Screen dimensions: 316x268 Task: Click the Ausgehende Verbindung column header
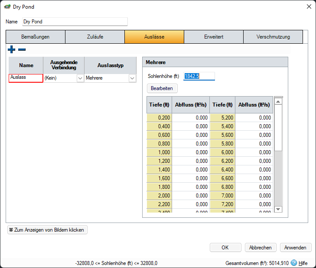pos(64,65)
